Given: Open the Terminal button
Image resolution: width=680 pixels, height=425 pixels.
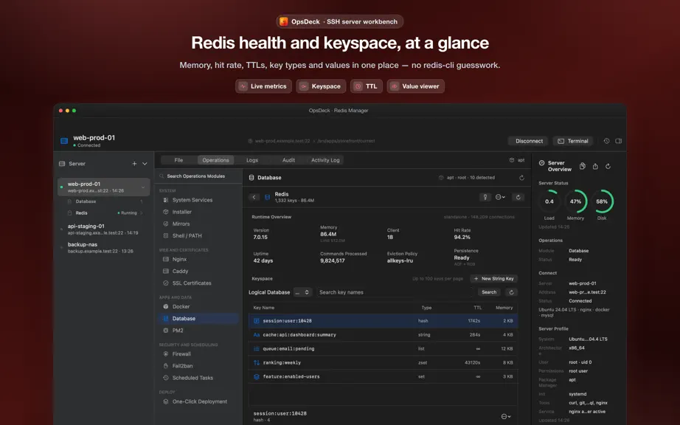Looking at the screenshot, I should tap(572, 141).
